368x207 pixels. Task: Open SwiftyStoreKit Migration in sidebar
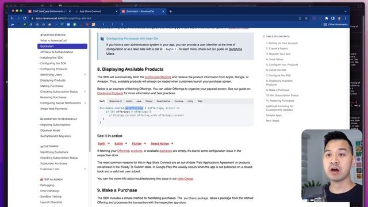click(x=56, y=136)
